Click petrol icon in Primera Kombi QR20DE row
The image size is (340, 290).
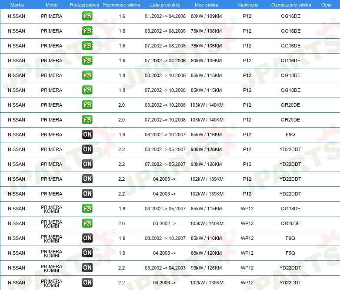tap(87, 223)
